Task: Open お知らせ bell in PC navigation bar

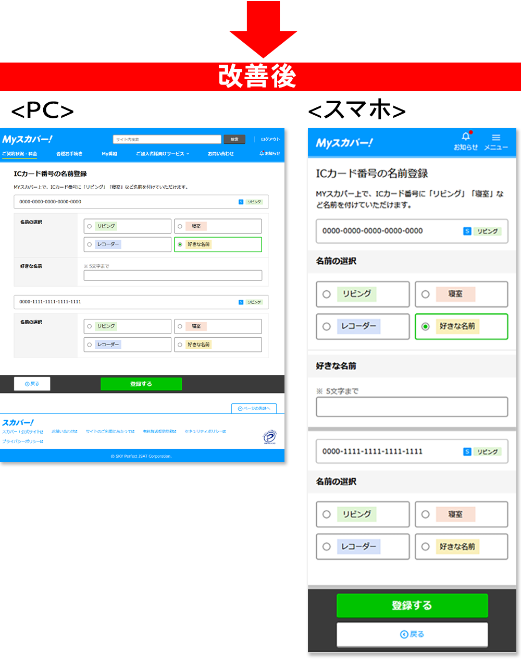Action: point(270,153)
